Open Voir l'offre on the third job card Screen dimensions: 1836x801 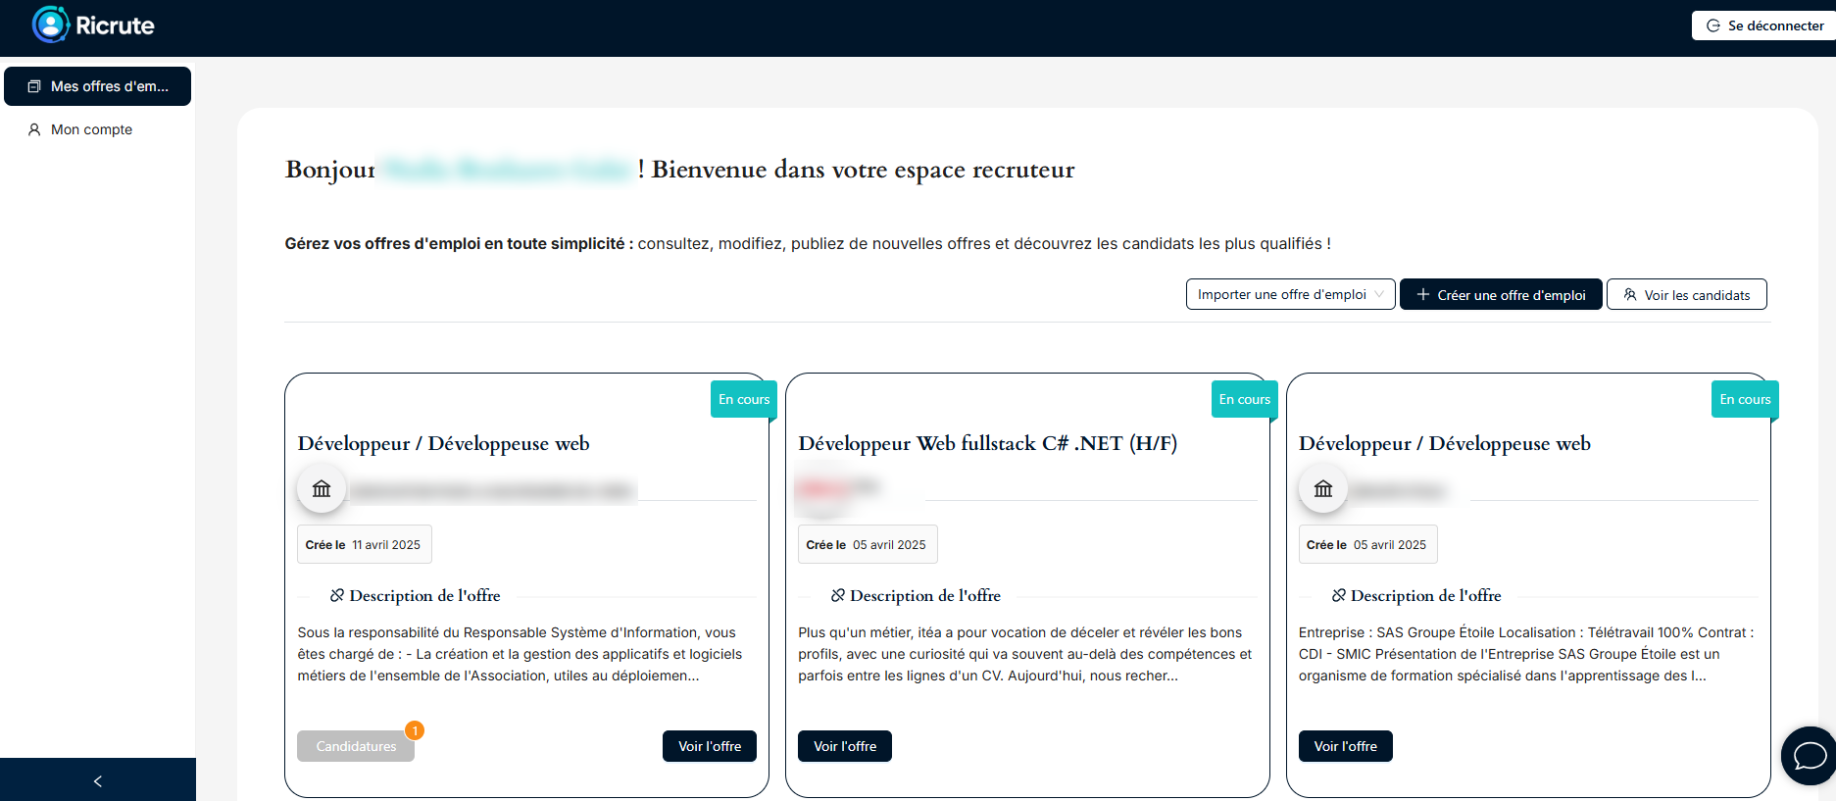pyautogui.click(x=1345, y=746)
